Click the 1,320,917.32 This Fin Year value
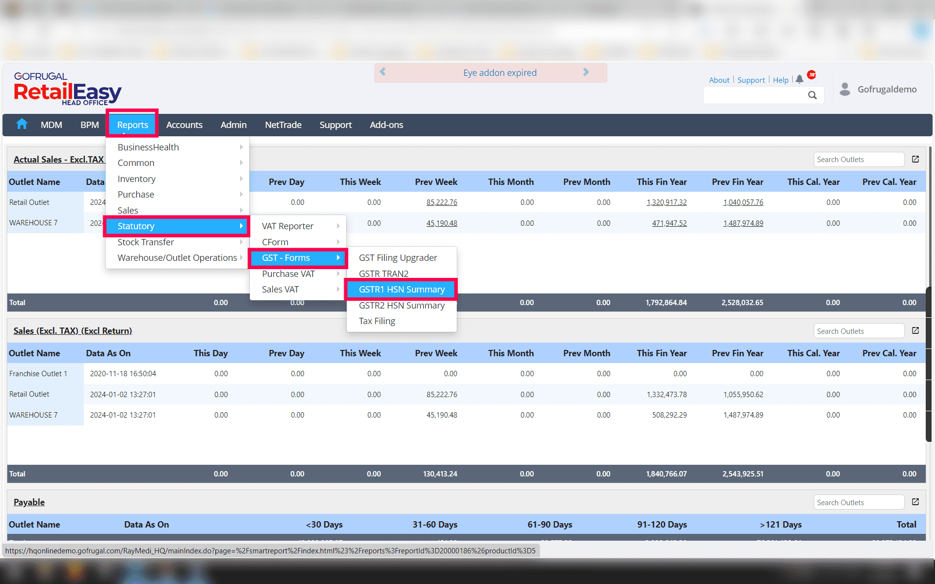The width and height of the screenshot is (935, 584). [x=666, y=202]
